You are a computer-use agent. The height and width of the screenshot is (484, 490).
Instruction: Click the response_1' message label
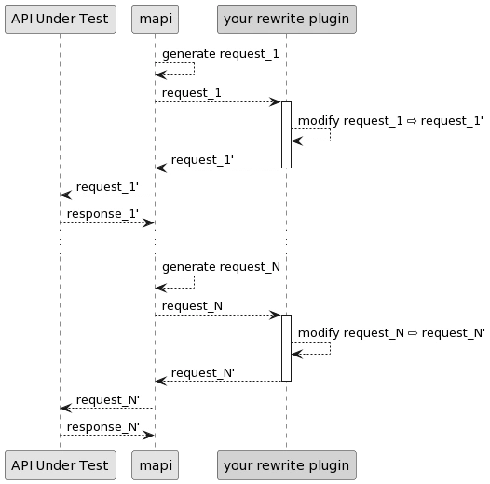[102, 214]
